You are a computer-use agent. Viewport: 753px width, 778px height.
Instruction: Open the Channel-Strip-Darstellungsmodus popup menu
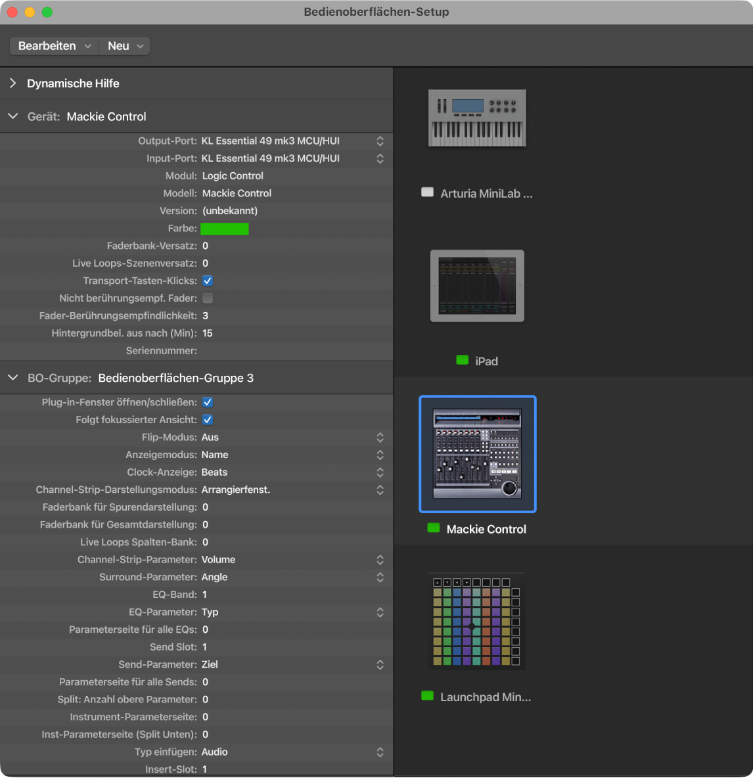pos(292,490)
